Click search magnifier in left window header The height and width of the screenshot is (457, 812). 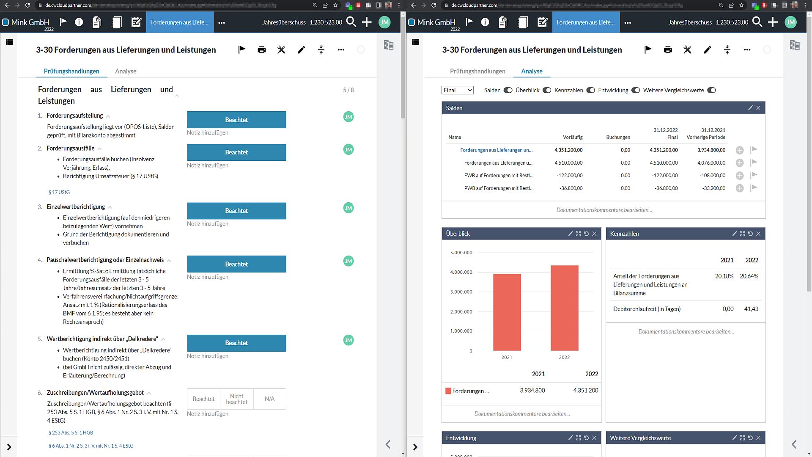pyautogui.click(x=351, y=22)
